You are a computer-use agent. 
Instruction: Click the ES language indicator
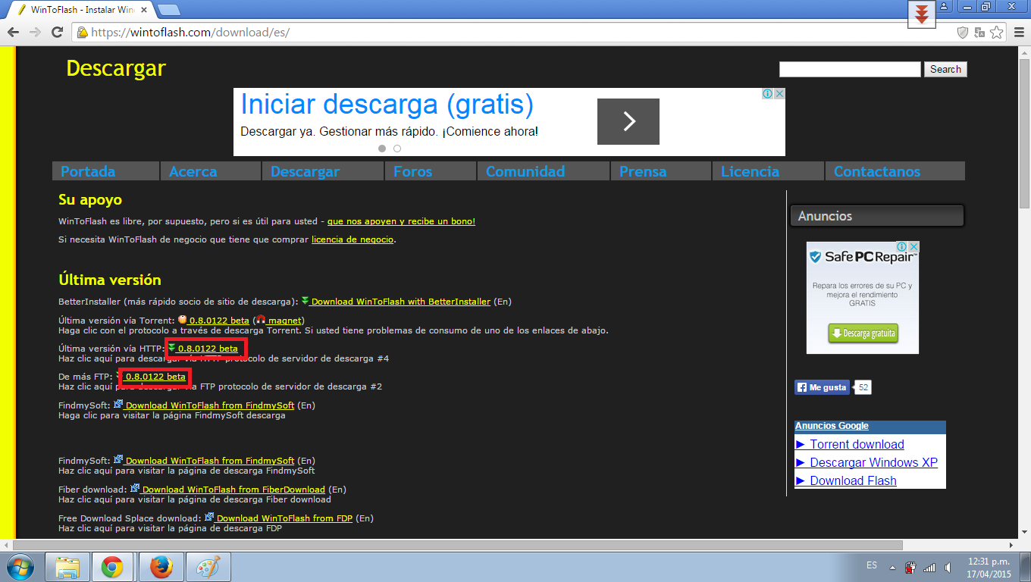(x=872, y=565)
